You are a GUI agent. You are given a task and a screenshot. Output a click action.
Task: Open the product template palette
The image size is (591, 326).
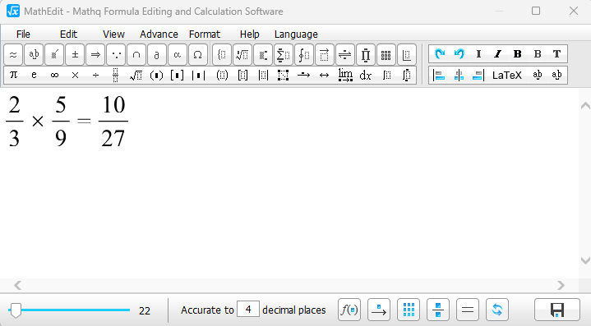(365, 54)
